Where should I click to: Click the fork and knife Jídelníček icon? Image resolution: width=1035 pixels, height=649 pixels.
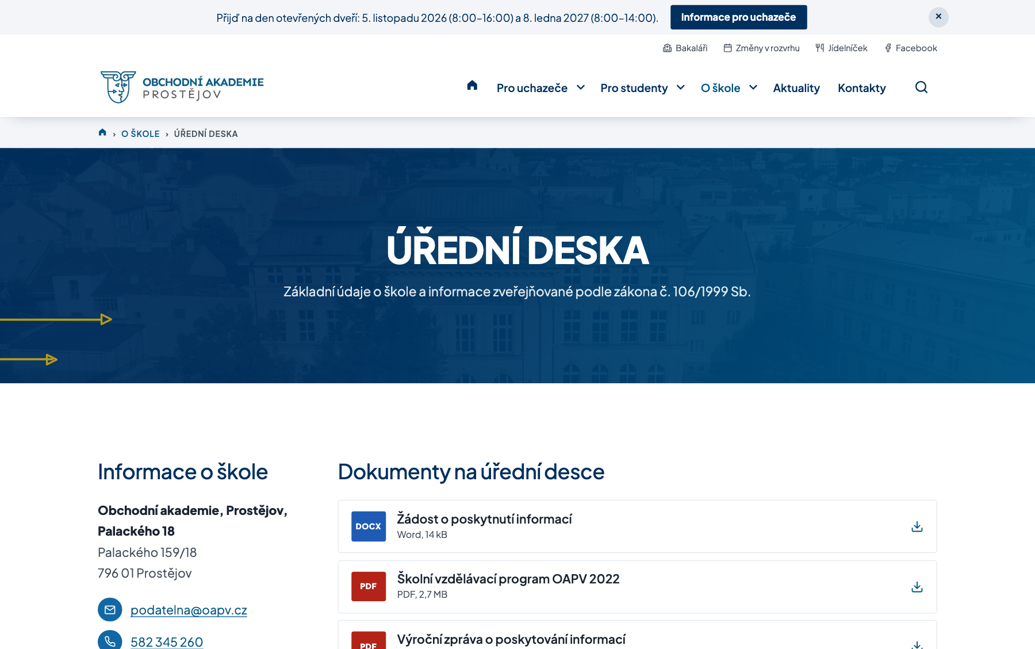tap(819, 48)
